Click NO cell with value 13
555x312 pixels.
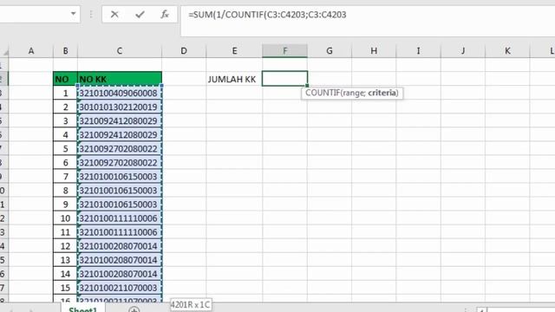[x=66, y=260]
